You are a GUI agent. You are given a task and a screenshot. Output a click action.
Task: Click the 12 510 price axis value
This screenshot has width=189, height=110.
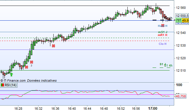(181, 70)
